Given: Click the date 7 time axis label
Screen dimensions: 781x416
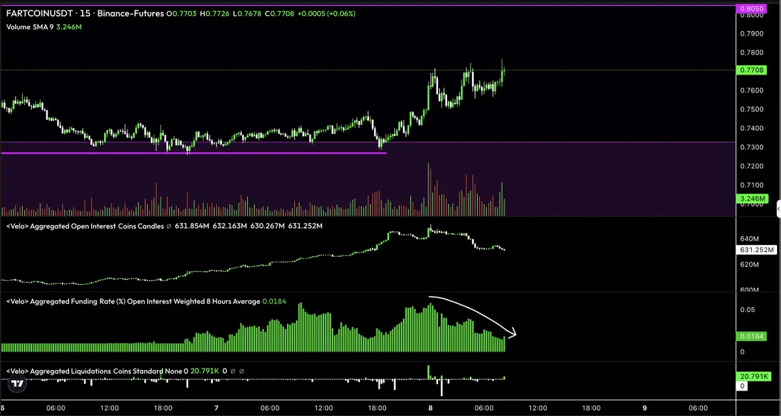Looking at the screenshot, I should (216, 408).
